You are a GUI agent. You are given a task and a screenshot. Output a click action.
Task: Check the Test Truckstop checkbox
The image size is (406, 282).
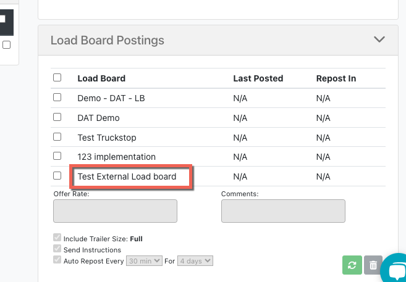pyautogui.click(x=57, y=137)
